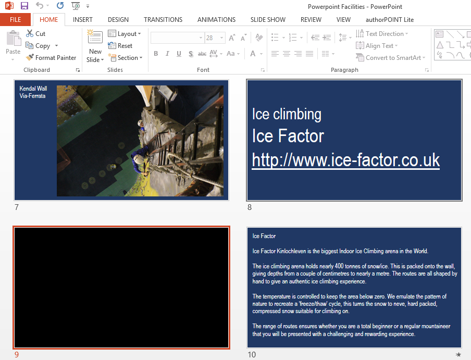Increase the list indent level
Viewport: 471px width, 360px height.
(x=327, y=38)
